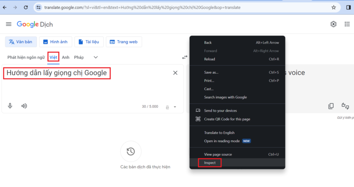354x187 pixels.
Task: Select Pháp source language tab
Action: [79, 57]
